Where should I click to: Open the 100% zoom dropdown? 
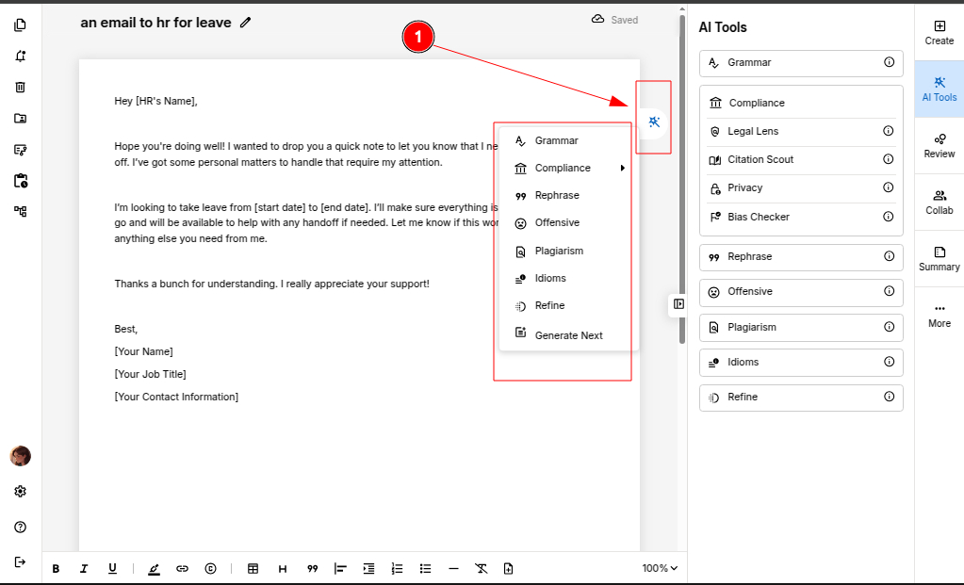660,568
